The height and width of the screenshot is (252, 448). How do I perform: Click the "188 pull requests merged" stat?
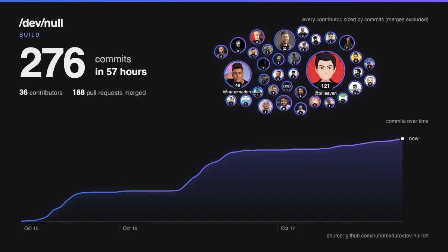coord(109,93)
